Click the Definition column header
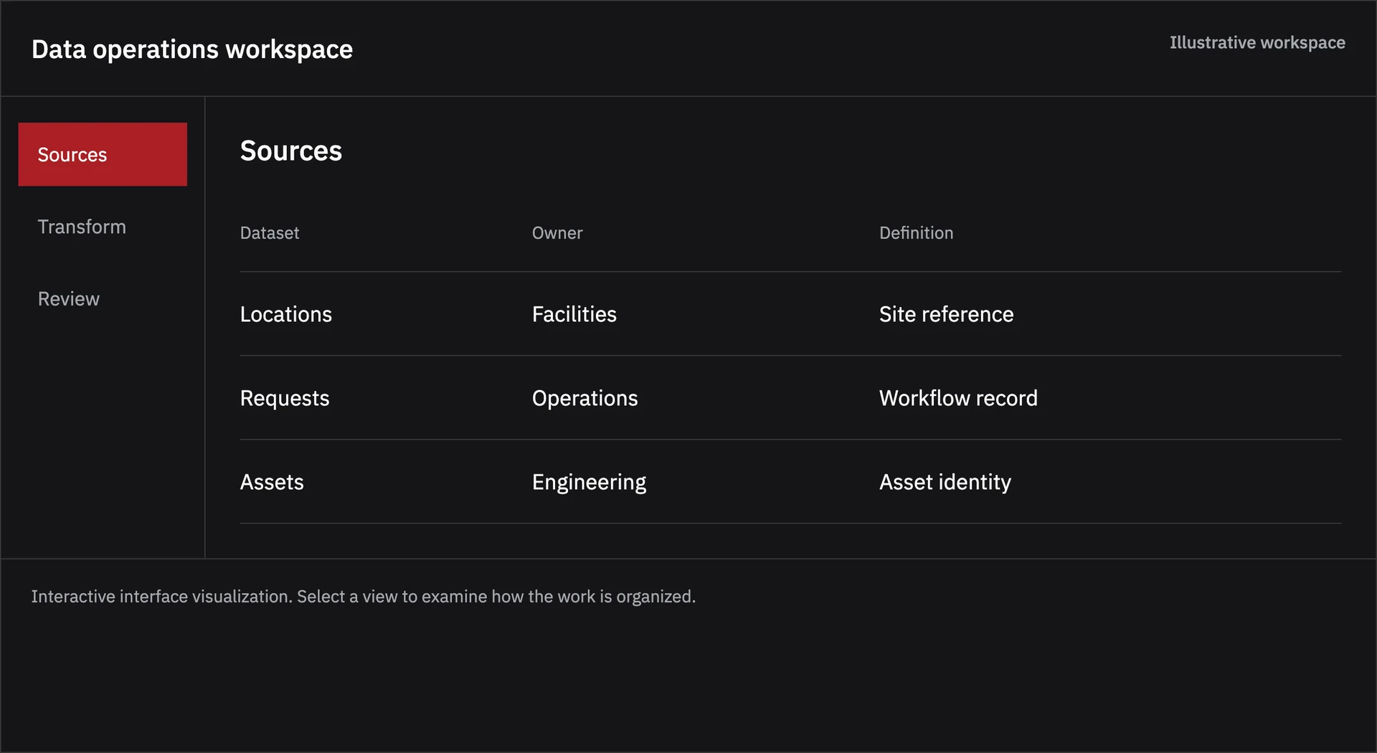 (x=916, y=233)
